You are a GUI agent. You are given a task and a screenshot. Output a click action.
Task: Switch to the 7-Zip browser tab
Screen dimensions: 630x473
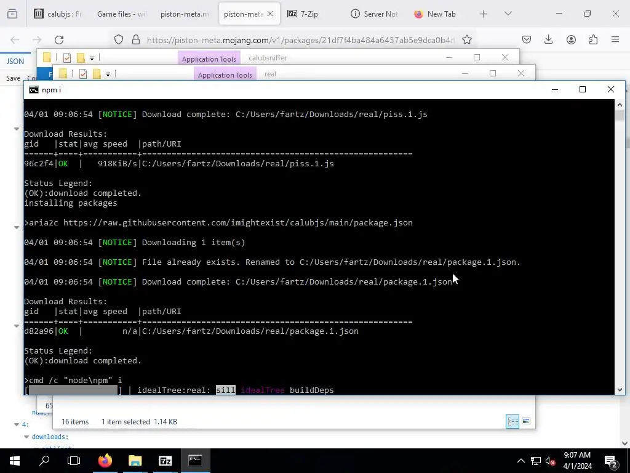tap(308, 14)
